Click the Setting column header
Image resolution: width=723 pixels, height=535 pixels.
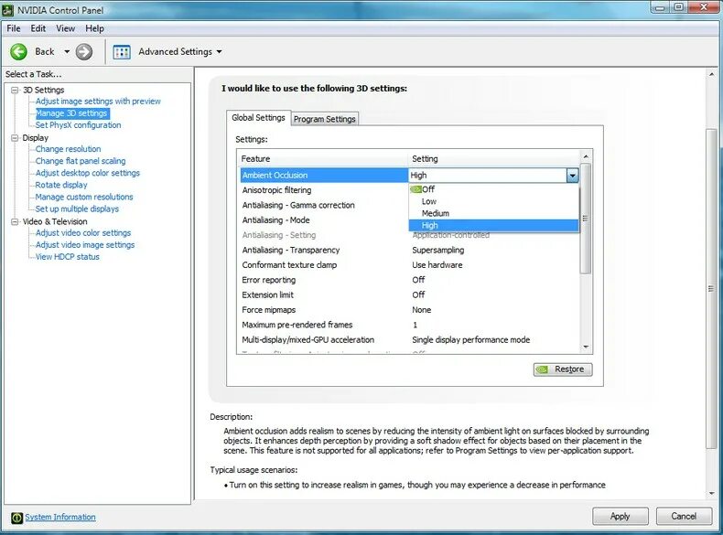point(495,158)
